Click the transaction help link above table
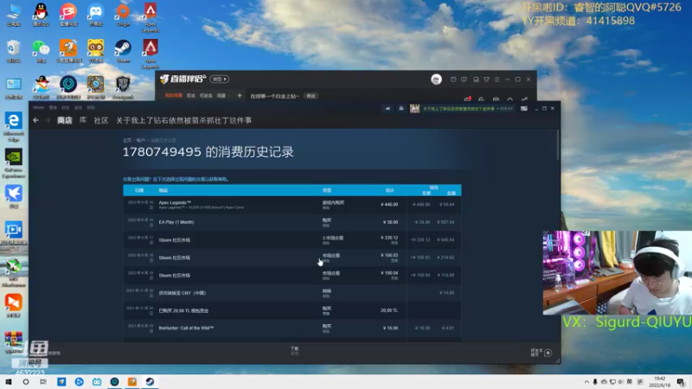 pyautogui.click(x=176, y=180)
